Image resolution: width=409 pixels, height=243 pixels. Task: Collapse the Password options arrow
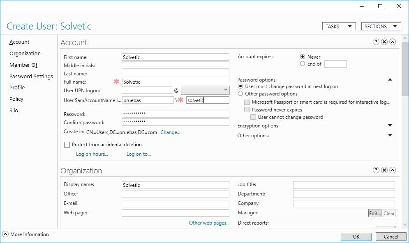(390, 79)
